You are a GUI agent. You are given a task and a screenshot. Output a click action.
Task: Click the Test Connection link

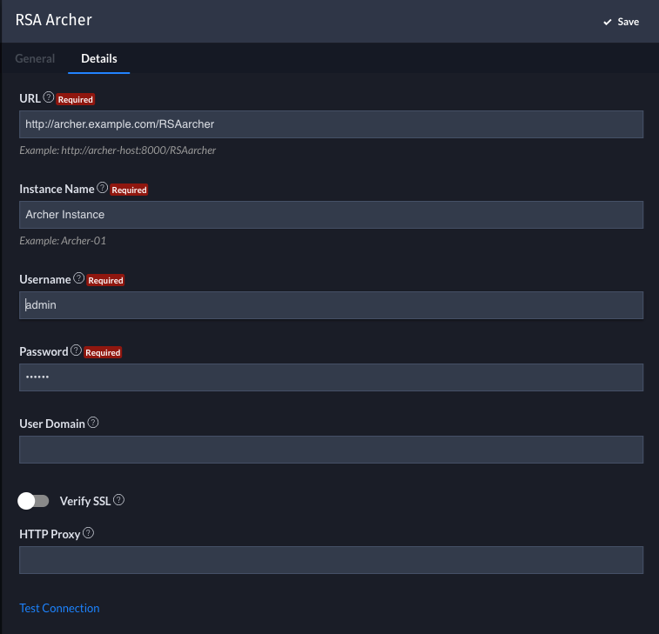[x=59, y=608]
